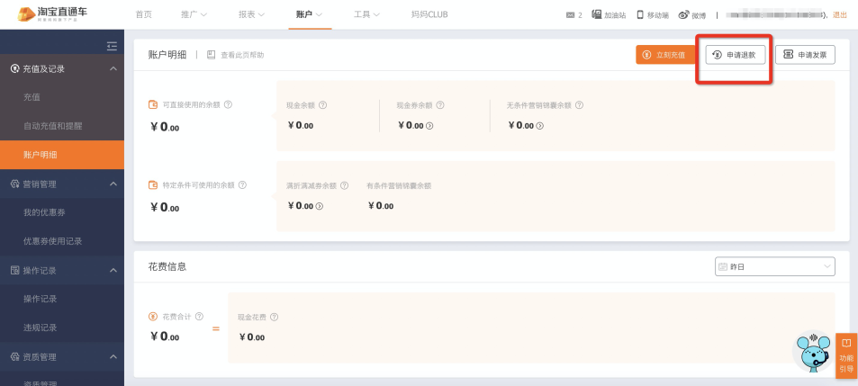Click wallet icon beside 可直接使用的余额
This screenshot has width=858, height=386.
click(153, 104)
